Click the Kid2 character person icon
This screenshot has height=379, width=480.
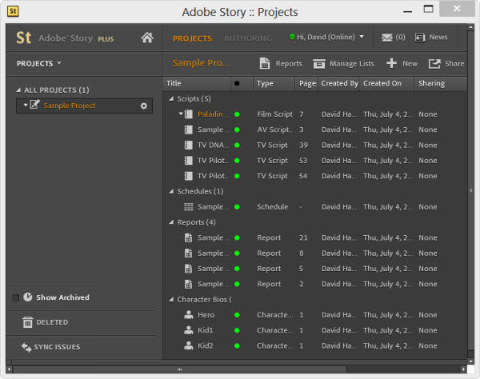point(189,345)
